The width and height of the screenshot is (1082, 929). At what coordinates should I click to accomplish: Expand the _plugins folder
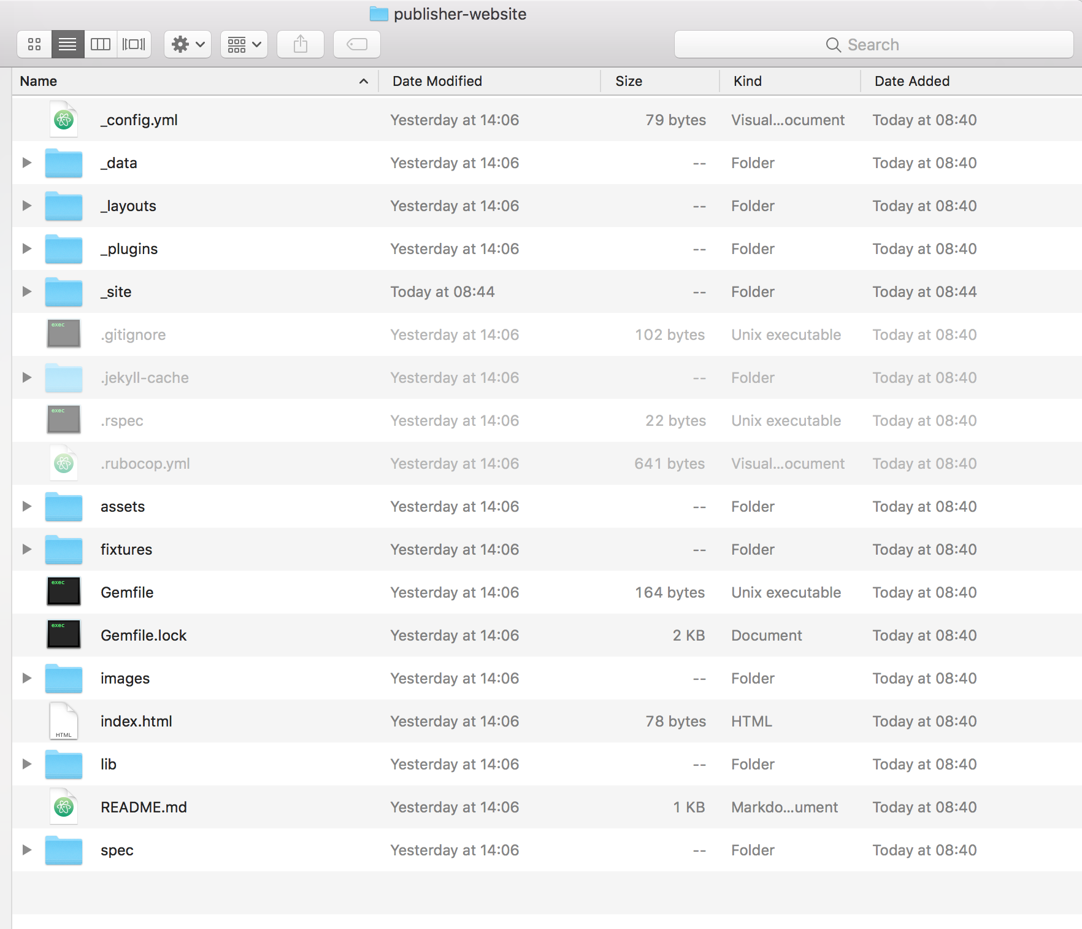(26, 249)
